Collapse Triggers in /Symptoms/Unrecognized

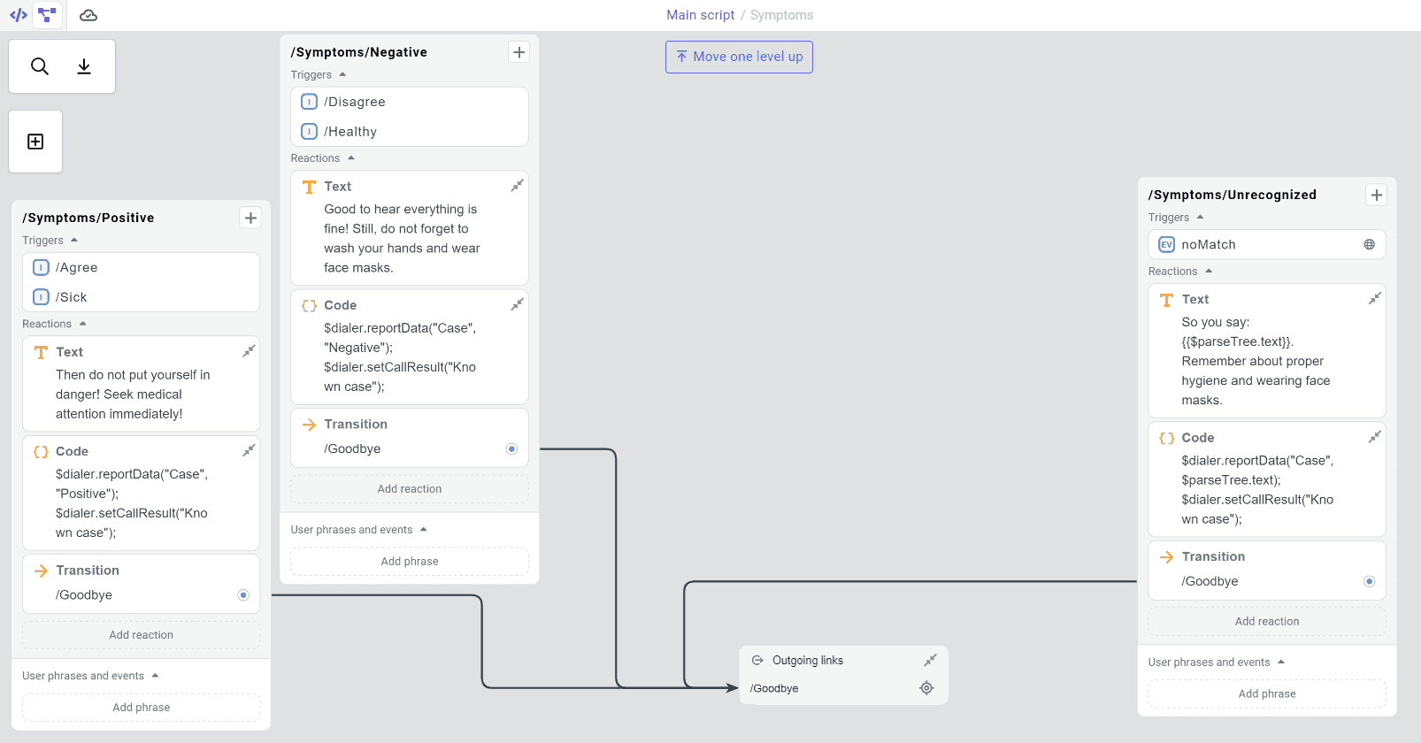[1201, 217]
